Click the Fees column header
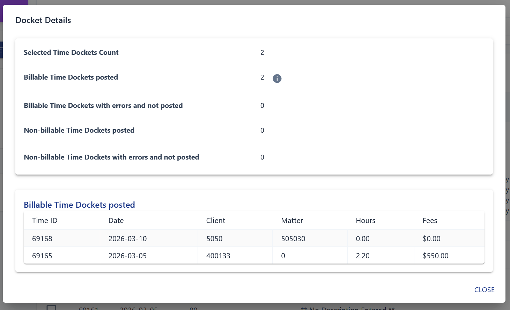 click(x=430, y=220)
